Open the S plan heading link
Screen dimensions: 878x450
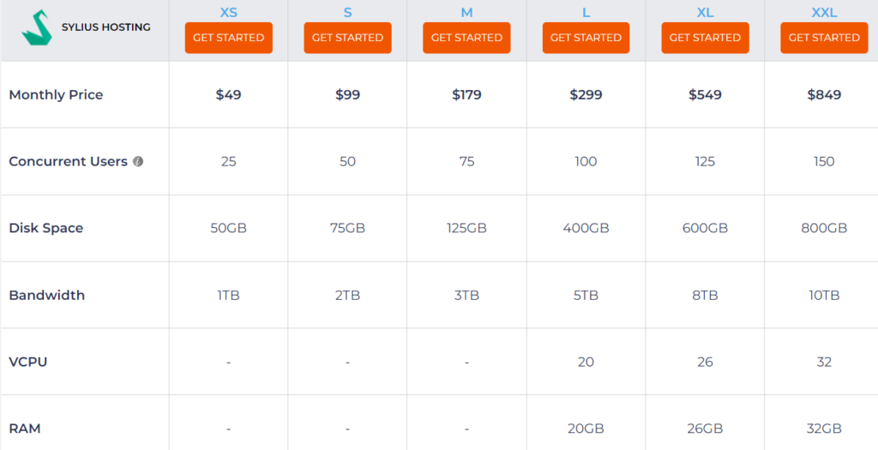pyautogui.click(x=347, y=12)
